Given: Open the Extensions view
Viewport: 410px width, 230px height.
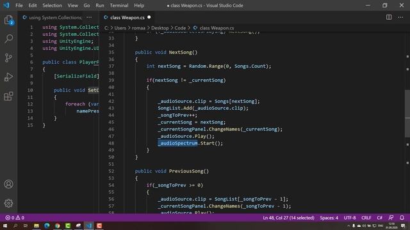Looking at the screenshot, I should pos(8,96).
